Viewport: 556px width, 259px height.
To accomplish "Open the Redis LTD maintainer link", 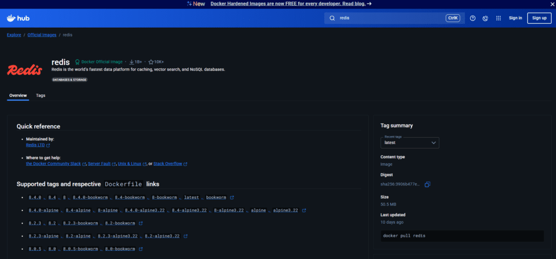I will coord(35,145).
